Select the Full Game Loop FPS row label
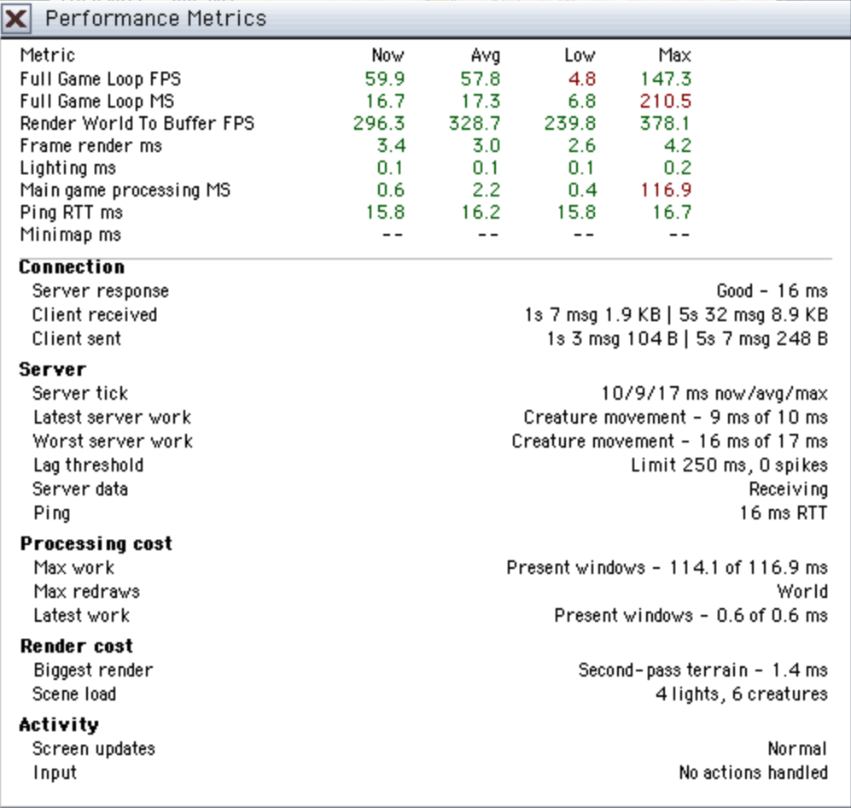The width and height of the screenshot is (851, 808). [101, 79]
